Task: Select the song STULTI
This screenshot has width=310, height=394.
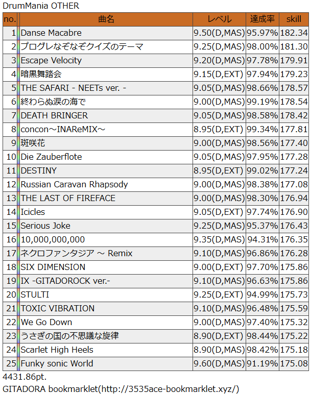Action: (35, 295)
